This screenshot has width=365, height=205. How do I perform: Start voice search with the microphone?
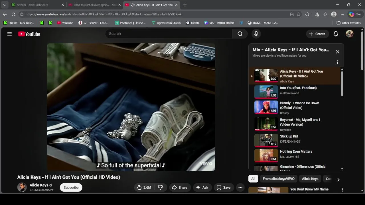(256, 34)
